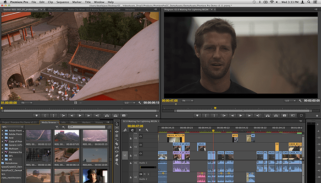Click the Add Marker button in Source monitor
This screenshot has height=183, width=321.
pos(36,115)
